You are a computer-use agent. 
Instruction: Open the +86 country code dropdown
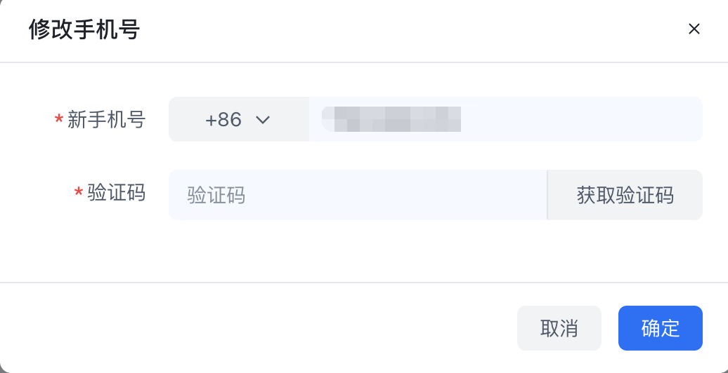click(238, 119)
